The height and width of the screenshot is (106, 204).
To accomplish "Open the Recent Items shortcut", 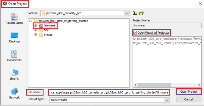I will click(x=14, y=18).
